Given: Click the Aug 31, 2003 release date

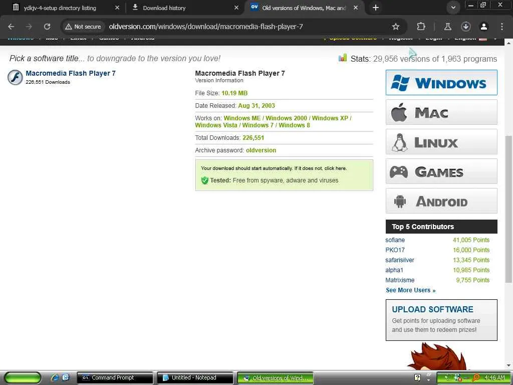Looking at the screenshot, I should click(256, 105).
